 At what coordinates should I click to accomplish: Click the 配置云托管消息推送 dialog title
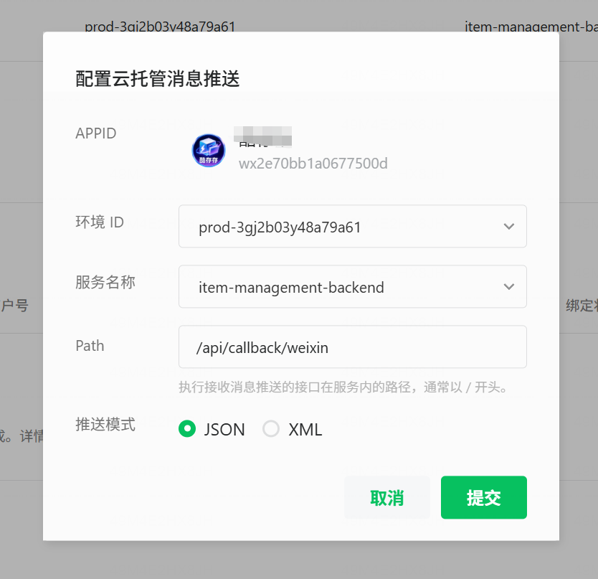(x=157, y=79)
